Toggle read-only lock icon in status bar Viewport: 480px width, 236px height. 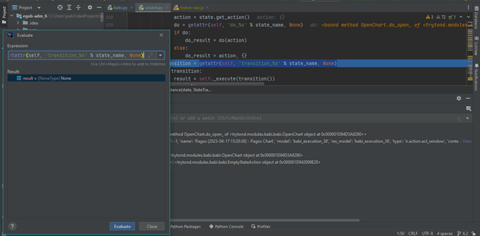(474, 233)
